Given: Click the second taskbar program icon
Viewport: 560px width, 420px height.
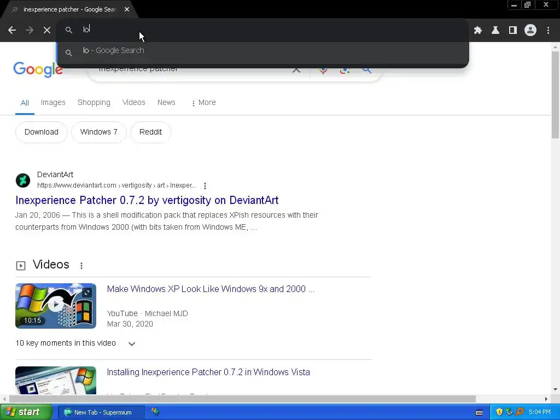Looking at the screenshot, I should point(155,412).
